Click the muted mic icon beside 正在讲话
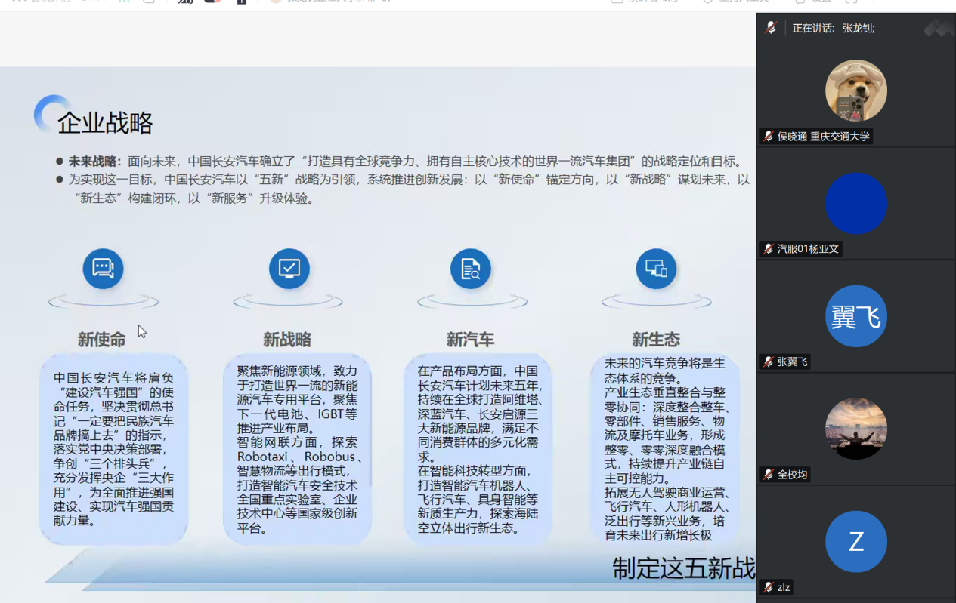The height and width of the screenshot is (603, 956). point(771,28)
